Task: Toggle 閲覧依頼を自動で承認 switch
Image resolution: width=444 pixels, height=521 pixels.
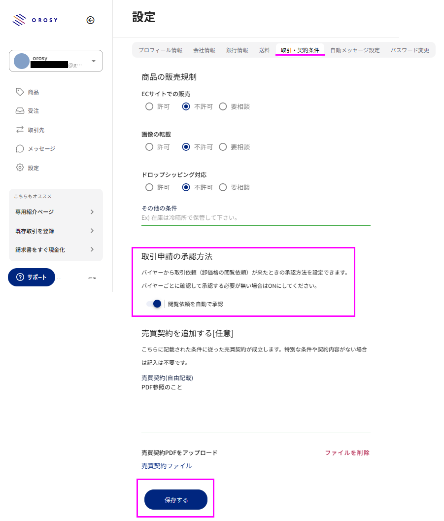Action: [154, 304]
